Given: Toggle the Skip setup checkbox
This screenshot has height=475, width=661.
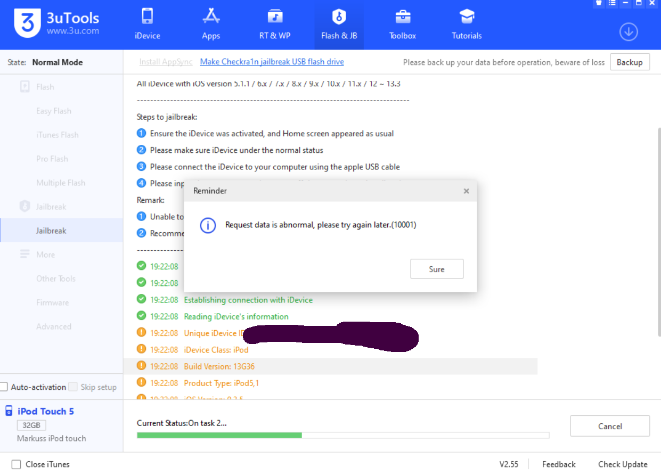Looking at the screenshot, I should 74,387.
